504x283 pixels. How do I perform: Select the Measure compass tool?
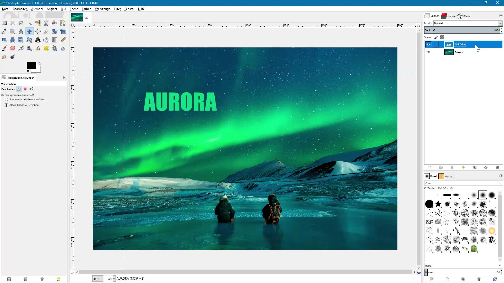pos(21,31)
